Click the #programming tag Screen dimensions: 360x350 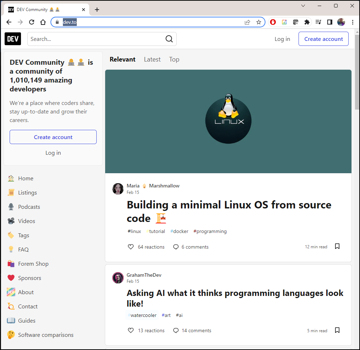coord(210,231)
